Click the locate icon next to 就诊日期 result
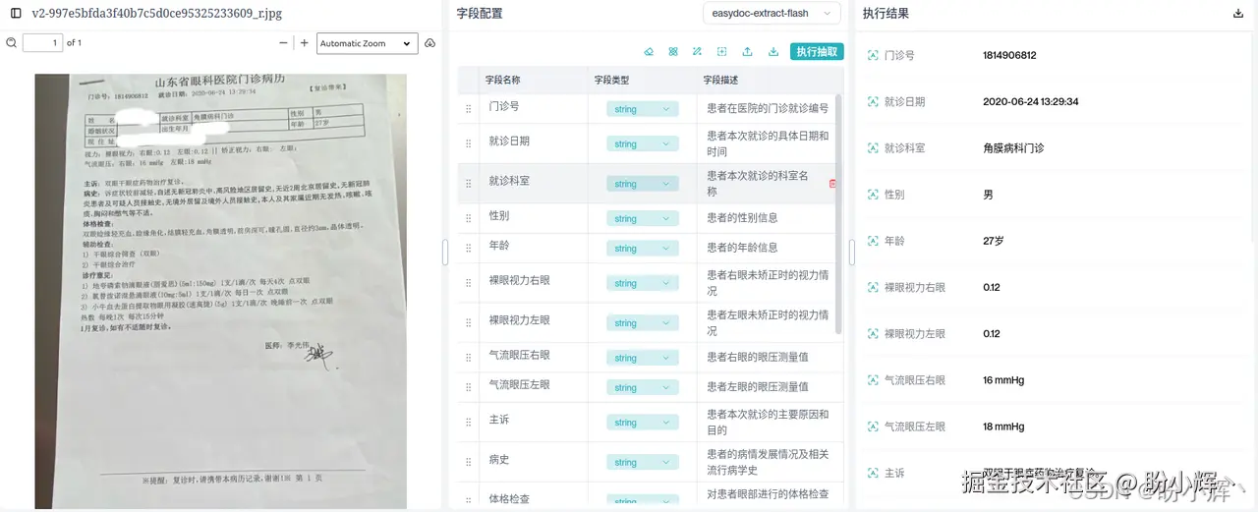 pos(873,101)
